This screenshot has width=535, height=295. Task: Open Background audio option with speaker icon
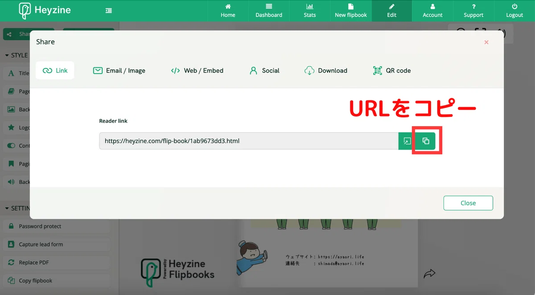(17, 182)
